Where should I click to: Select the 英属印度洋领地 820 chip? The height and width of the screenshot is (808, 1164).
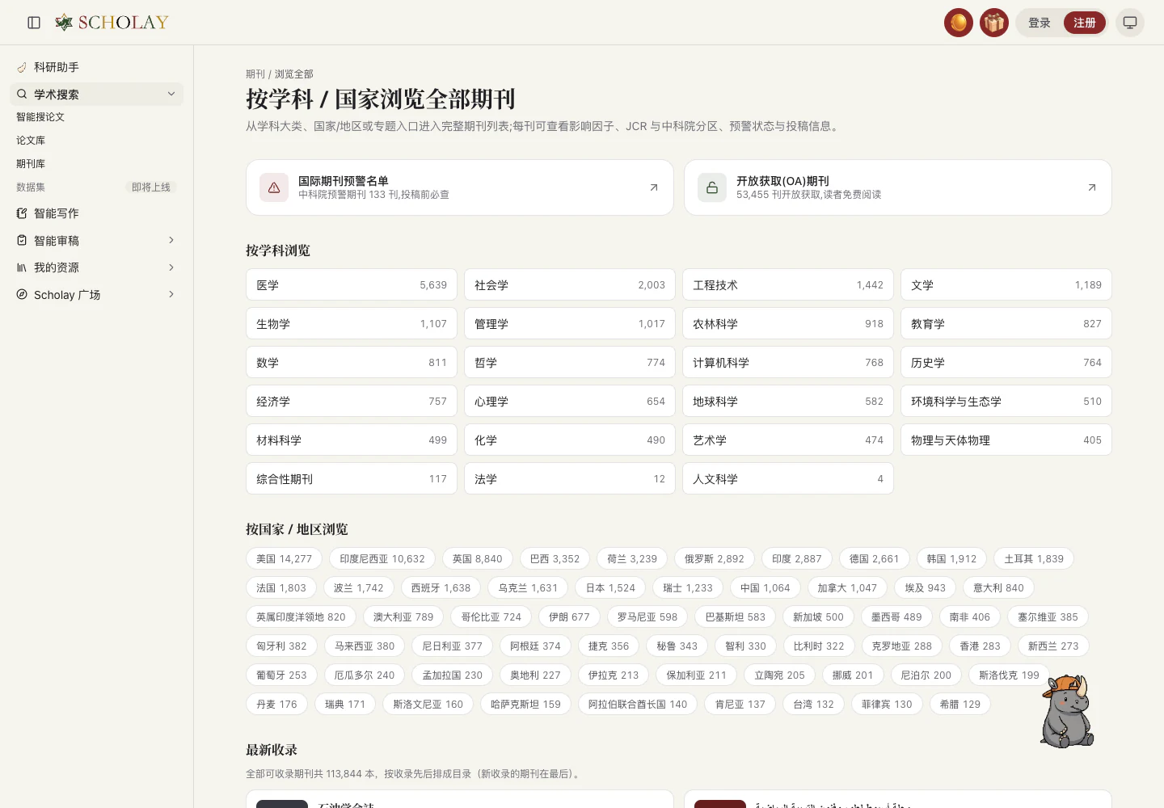click(x=301, y=617)
